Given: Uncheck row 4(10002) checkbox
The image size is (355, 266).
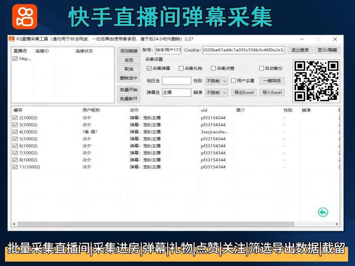Looking at the screenshot, I should pyautogui.click(x=15, y=132).
